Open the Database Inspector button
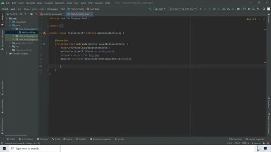 click(x=100, y=139)
